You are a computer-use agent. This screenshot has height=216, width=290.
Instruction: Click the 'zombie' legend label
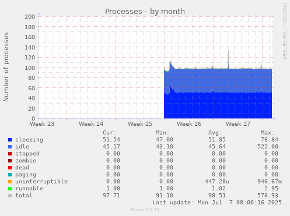pyautogui.click(x=26, y=161)
